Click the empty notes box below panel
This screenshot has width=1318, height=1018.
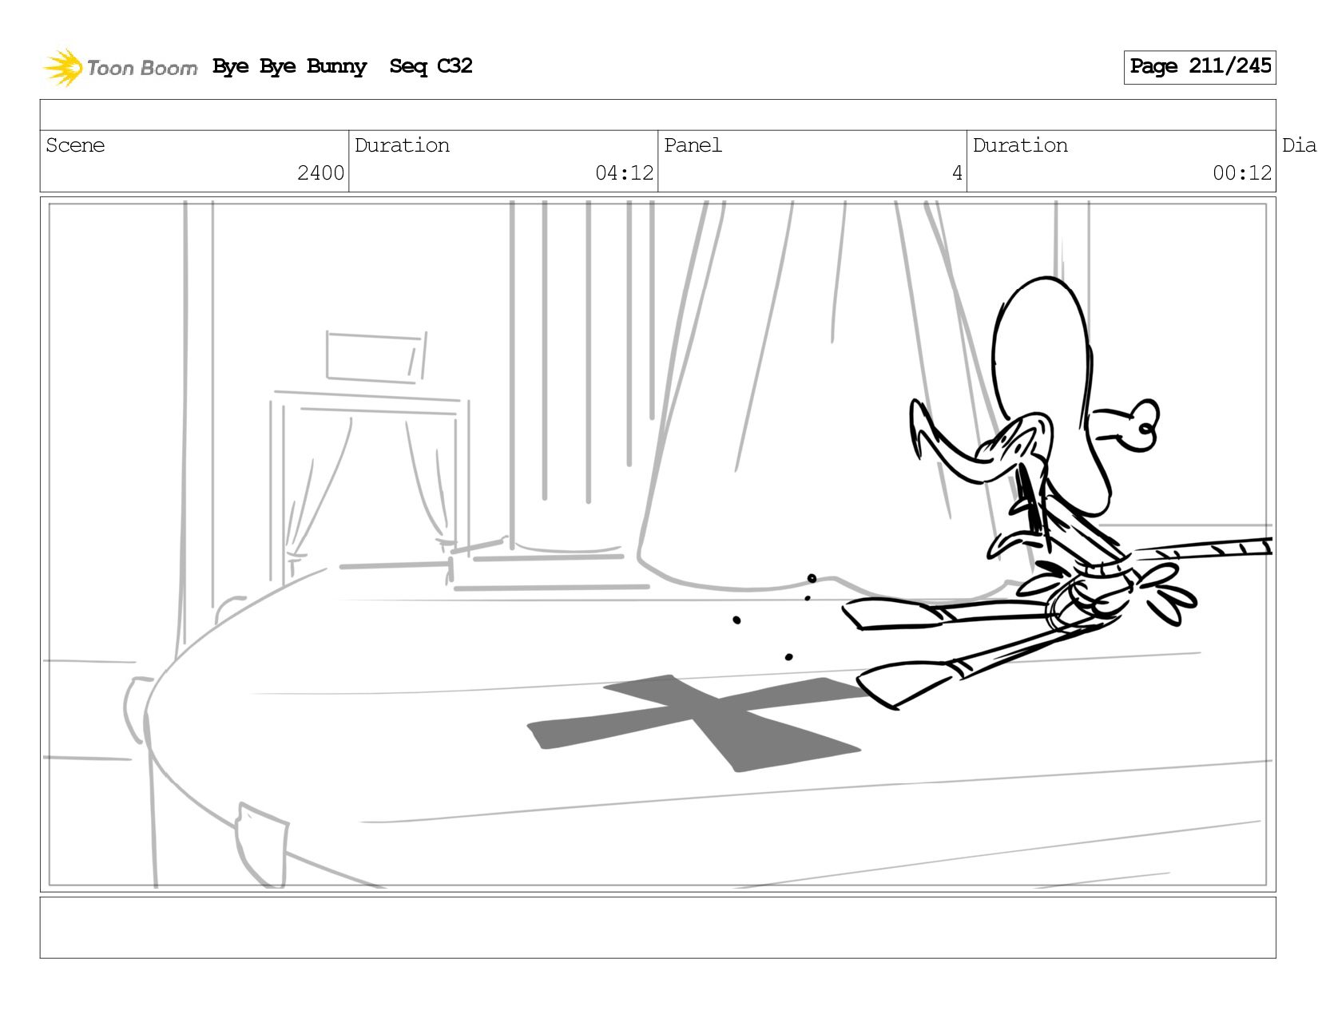click(x=657, y=928)
